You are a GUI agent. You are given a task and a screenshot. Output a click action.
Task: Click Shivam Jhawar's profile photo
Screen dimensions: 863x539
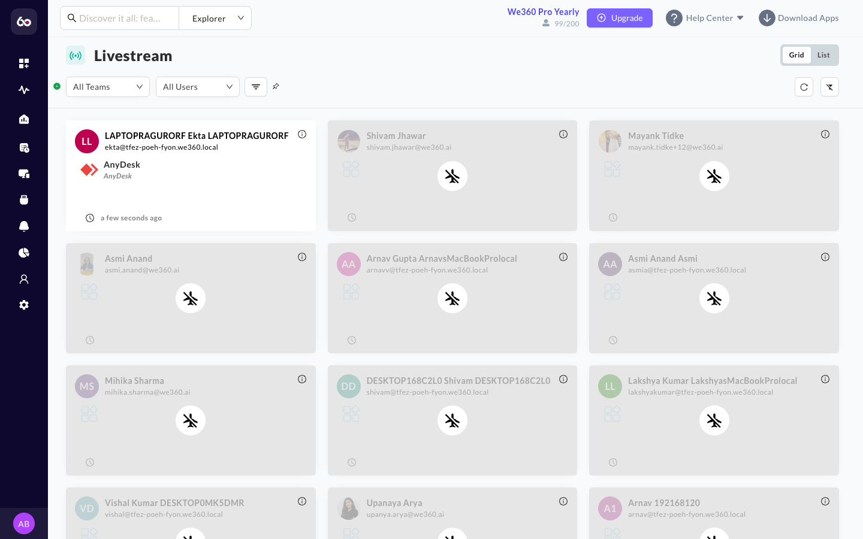click(x=349, y=141)
